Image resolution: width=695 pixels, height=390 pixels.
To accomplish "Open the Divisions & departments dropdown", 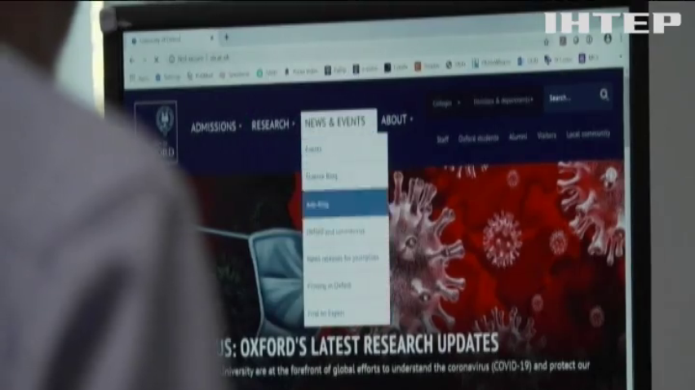I will (x=502, y=101).
